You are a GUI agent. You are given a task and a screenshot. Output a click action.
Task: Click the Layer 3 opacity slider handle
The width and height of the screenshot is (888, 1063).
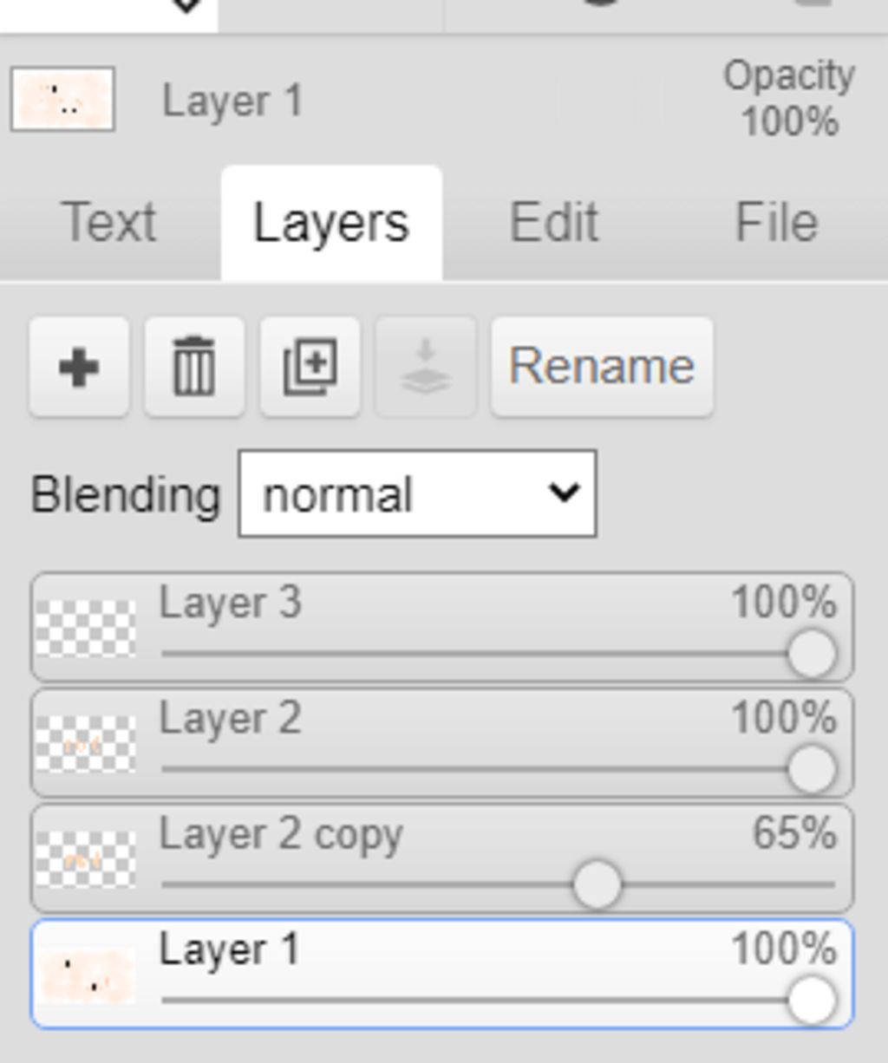(812, 654)
